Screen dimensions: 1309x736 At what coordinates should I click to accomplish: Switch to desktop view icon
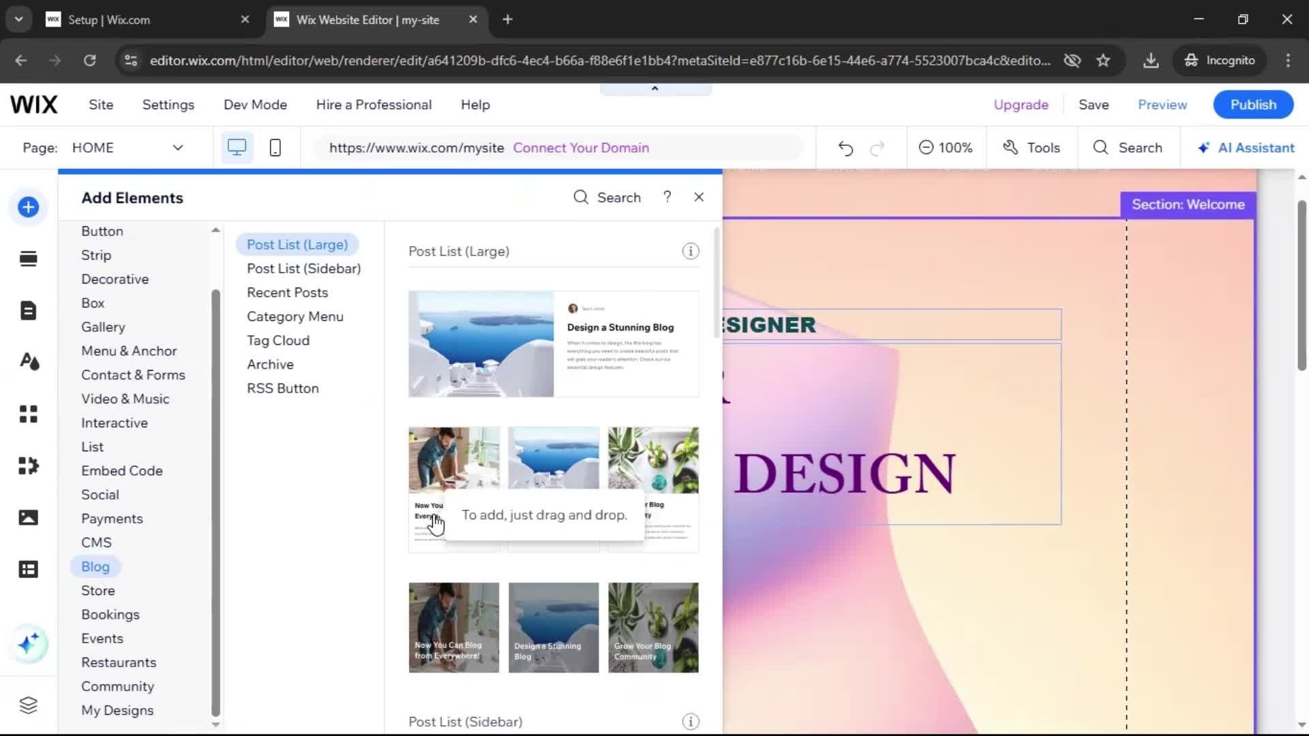pos(237,148)
